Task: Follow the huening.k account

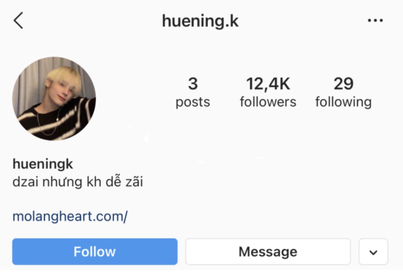Action: [x=95, y=252]
